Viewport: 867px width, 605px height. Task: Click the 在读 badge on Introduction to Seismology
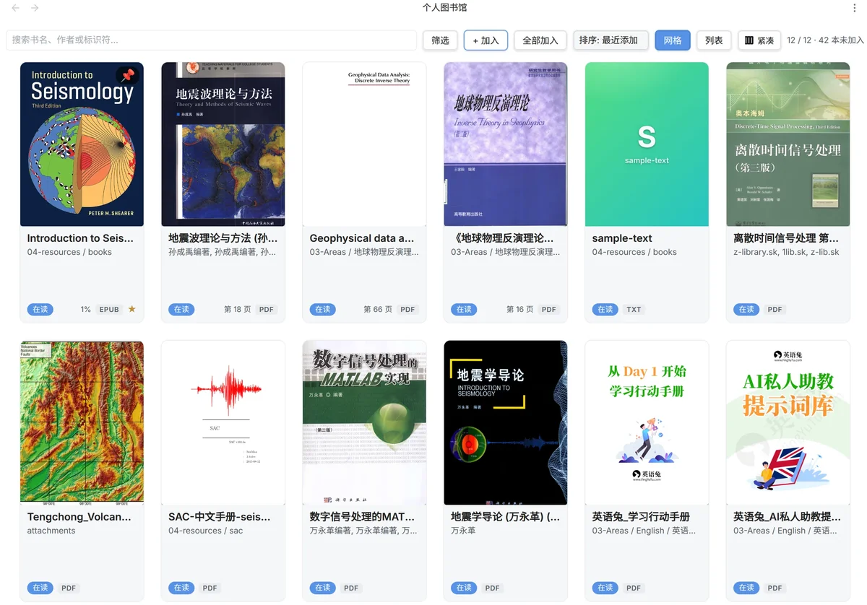pos(40,309)
